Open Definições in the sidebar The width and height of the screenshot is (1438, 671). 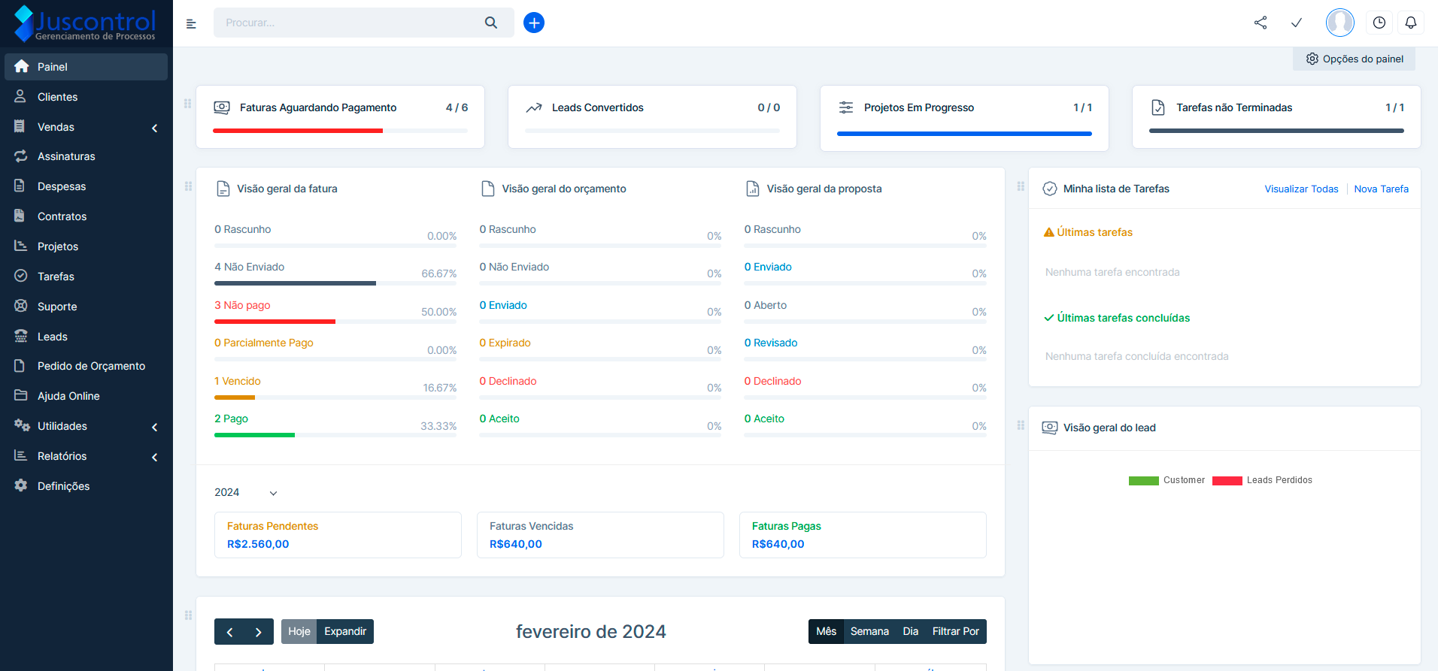pos(86,486)
